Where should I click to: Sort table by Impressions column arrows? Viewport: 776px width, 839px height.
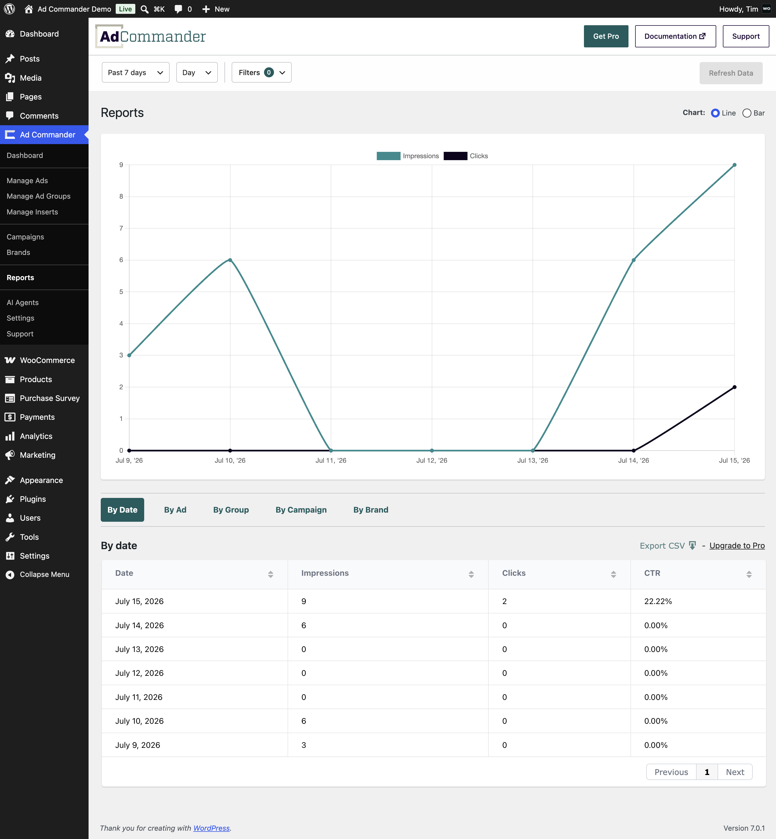click(471, 574)
